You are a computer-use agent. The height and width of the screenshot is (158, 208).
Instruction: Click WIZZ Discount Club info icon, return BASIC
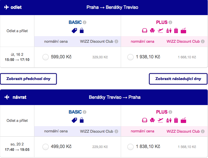[x=116, y=131]
